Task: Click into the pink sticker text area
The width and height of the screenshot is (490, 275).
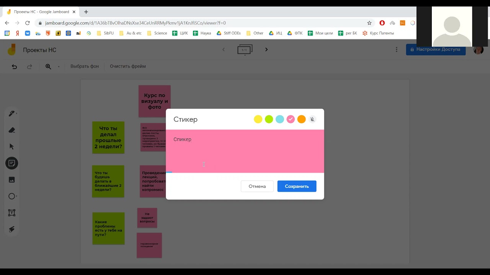Action: click(x=245, y=151)
